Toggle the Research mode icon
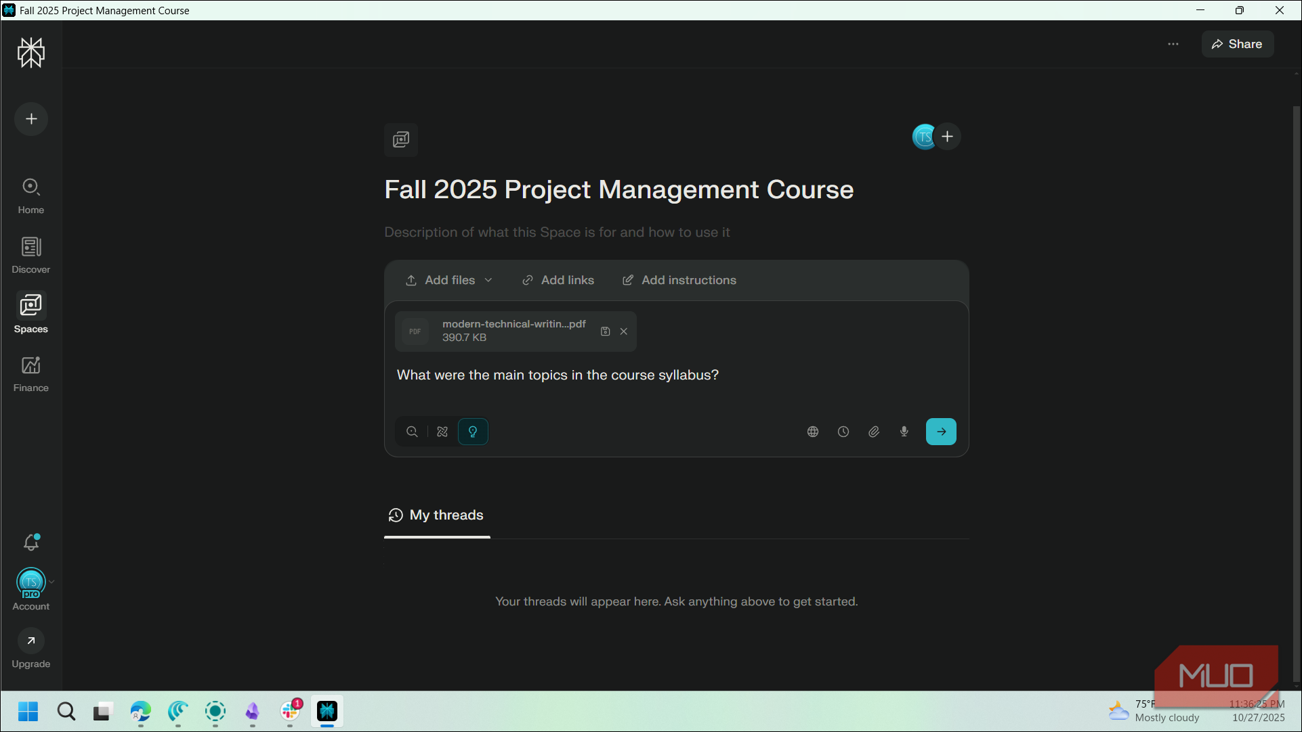This screenshot has height=732, width=1302. point(442,432)
